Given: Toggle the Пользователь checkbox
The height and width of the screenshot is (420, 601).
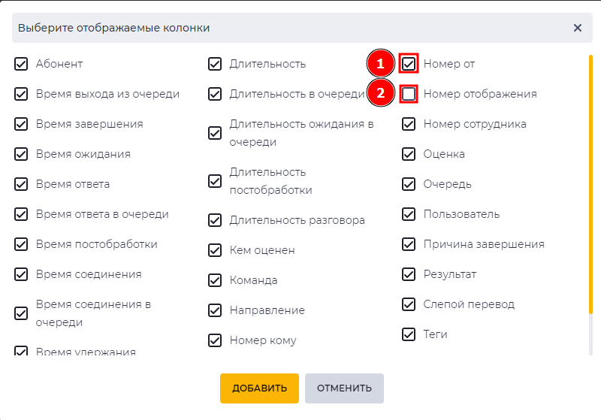Looking at the screenshot, I should click(x=409, y=214).
